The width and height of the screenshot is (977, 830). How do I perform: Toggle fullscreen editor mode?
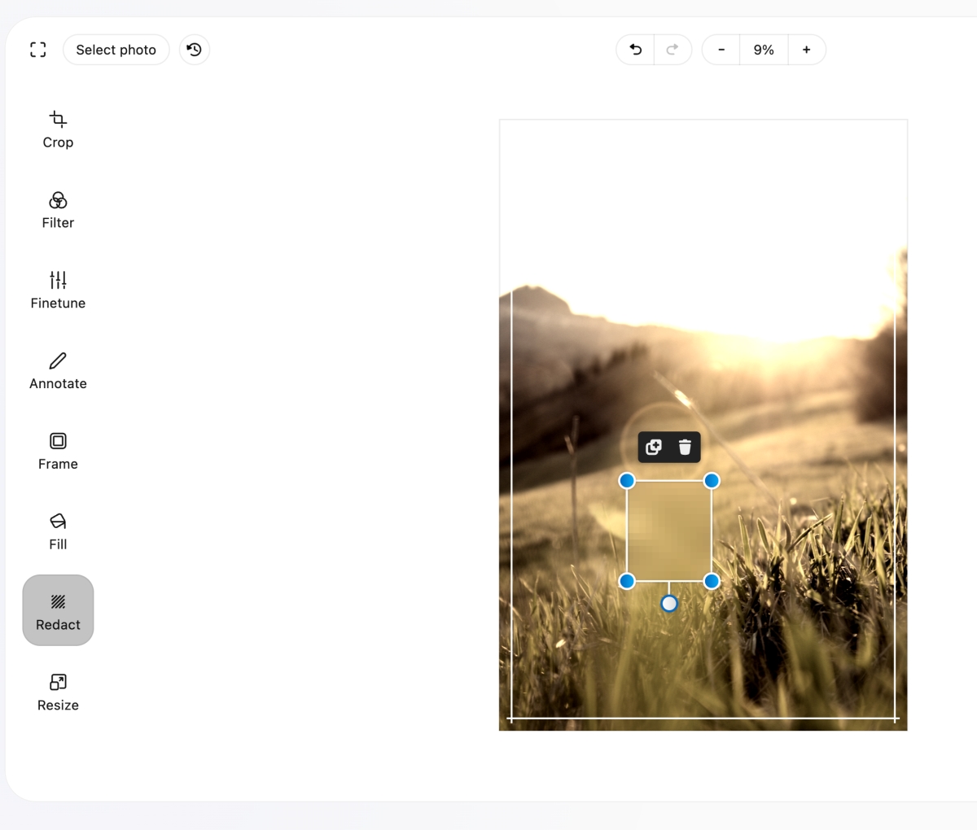[37, 50]
